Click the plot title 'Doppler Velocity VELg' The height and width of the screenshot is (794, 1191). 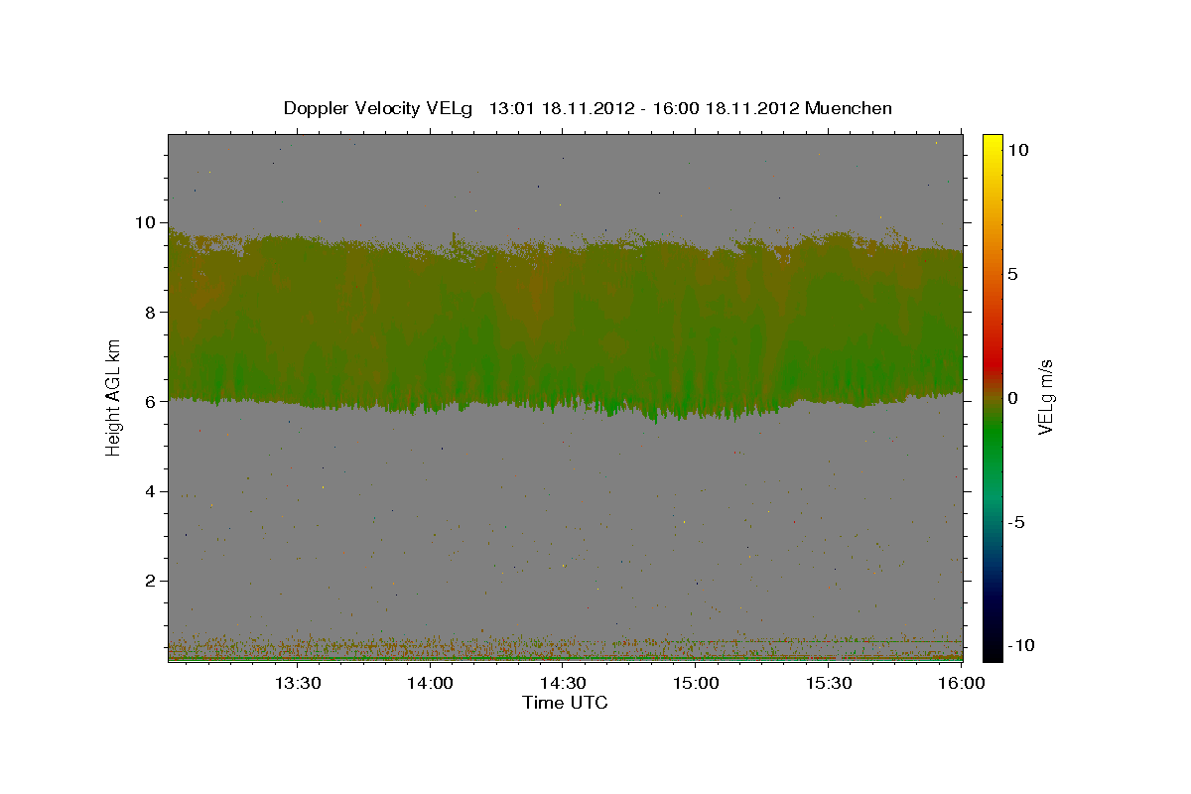coord(379,108)
